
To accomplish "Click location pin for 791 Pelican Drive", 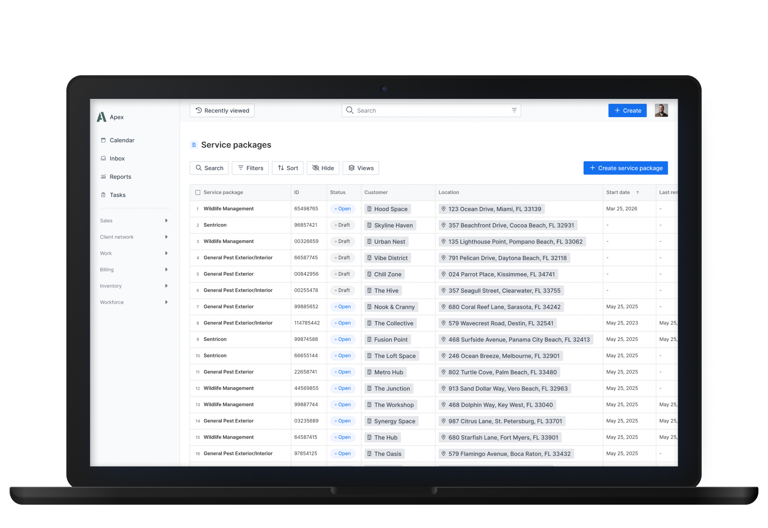I will click(444, 258).
